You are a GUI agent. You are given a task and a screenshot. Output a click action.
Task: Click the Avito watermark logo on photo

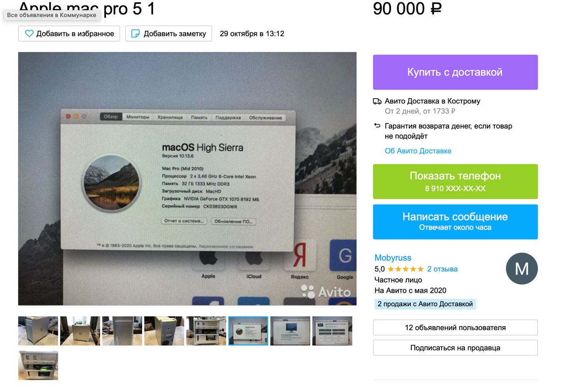click(326, 291)
